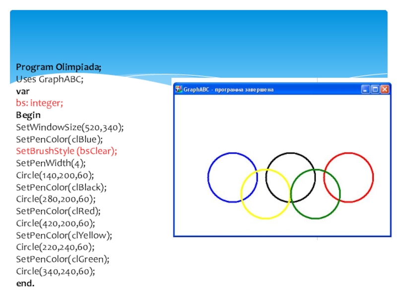Click the line "Circle(220,240,60);"
Viewport: 397px width, 298px height.
coord(55,247)
